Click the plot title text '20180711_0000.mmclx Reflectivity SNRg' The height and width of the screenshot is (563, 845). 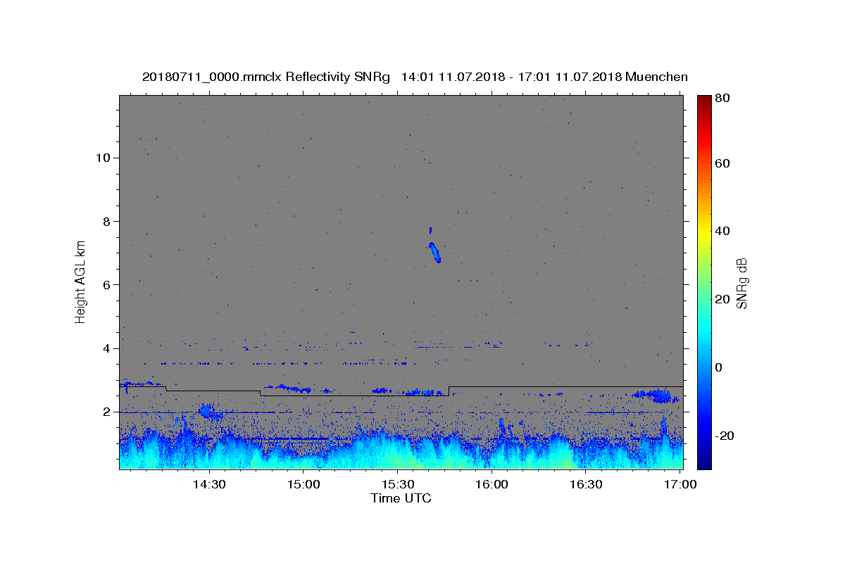point(266,77)
